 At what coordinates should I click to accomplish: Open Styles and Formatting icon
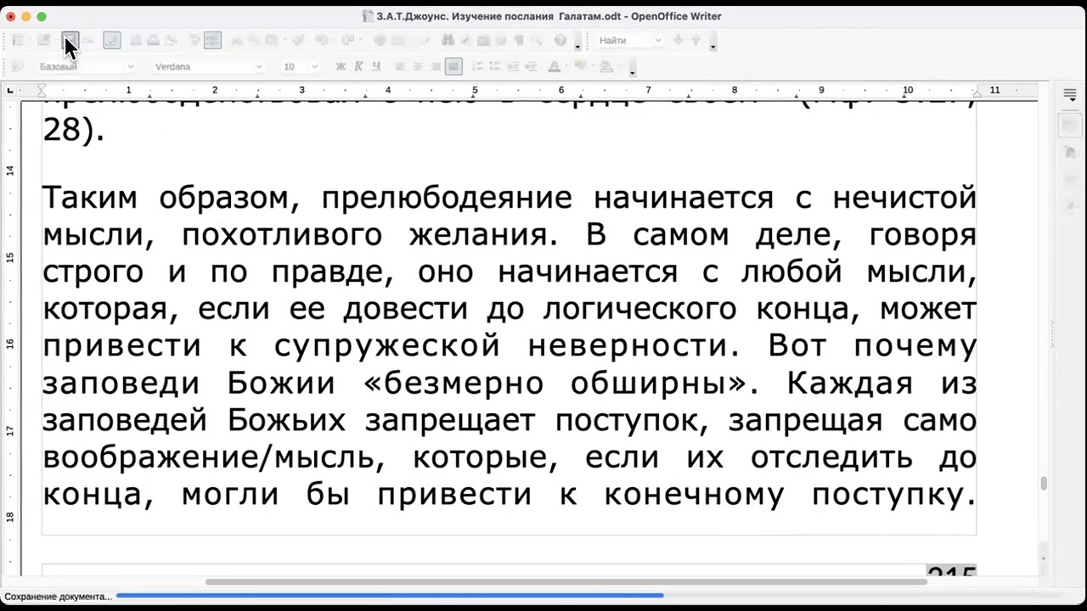(x=17, y=66)
